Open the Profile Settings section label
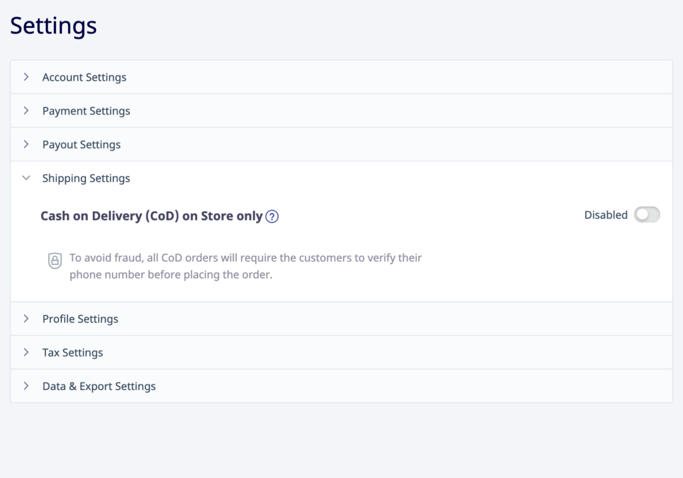 tap(80, 319)
